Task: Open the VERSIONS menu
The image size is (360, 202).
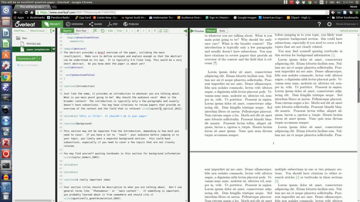Action: (75, 24)
